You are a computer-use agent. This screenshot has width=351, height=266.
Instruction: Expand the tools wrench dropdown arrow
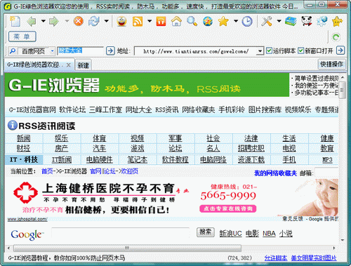279,21
